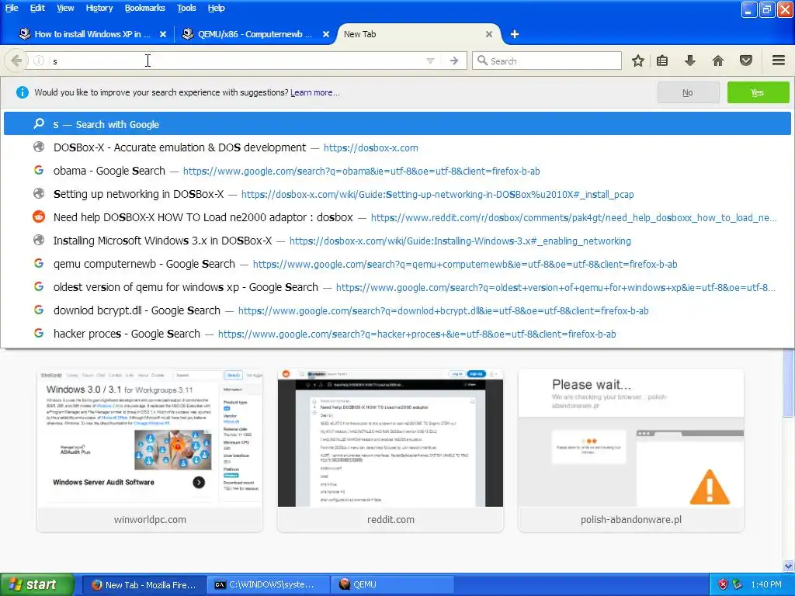This screenshot has width=795, height=596.
Task: Select 'qemu computernewb - Google Search' suggestion
Action: click(397, 264)
